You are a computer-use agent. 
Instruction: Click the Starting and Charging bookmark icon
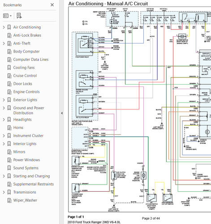click(x=9, y=176)
